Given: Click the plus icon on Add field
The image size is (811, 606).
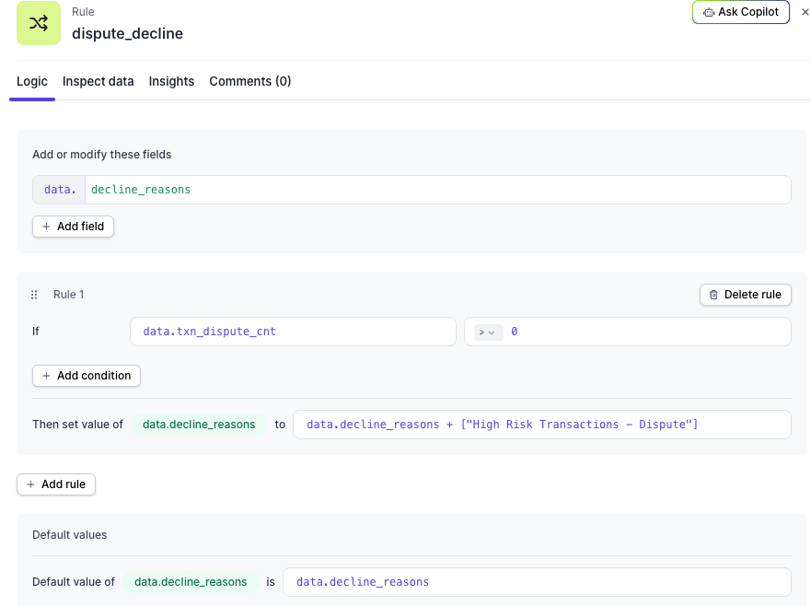Looking at the screenshot, I should 46,227.
